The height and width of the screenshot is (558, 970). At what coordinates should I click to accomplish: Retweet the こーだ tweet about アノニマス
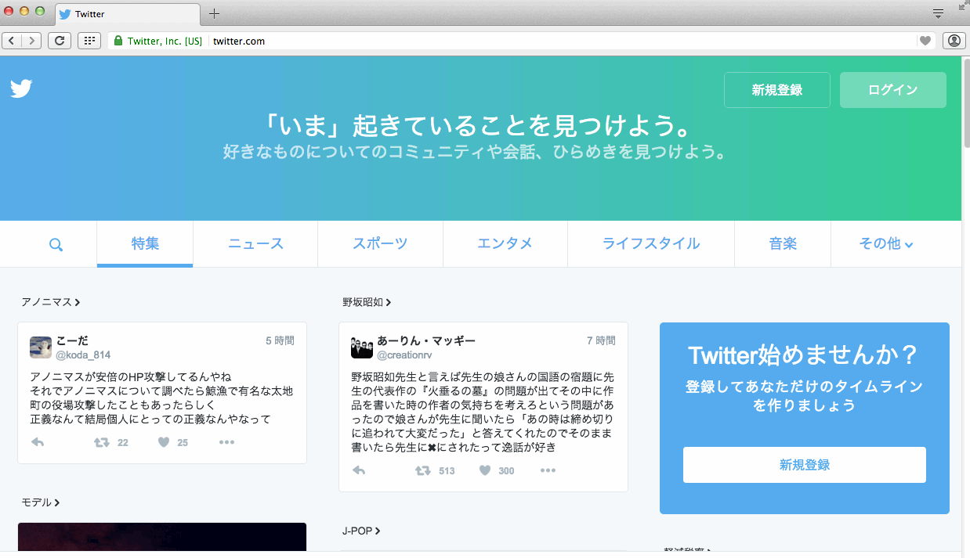[102, 442]
